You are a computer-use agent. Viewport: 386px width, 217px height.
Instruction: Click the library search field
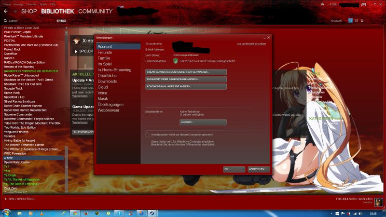29,21
